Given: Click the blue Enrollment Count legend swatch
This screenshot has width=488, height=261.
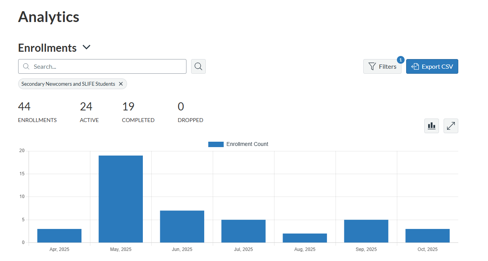Looking at the screenshot, I should pyautogui.click(x=215, y=144).
